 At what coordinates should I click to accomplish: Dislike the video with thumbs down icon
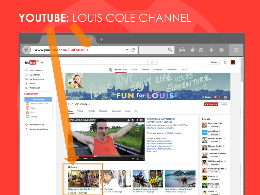point(133,120)
